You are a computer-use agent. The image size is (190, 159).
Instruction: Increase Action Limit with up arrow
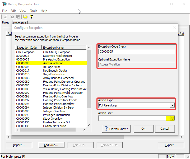click(173, 117)
